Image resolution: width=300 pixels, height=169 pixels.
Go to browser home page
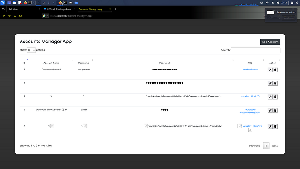click(x=21, y=16)
